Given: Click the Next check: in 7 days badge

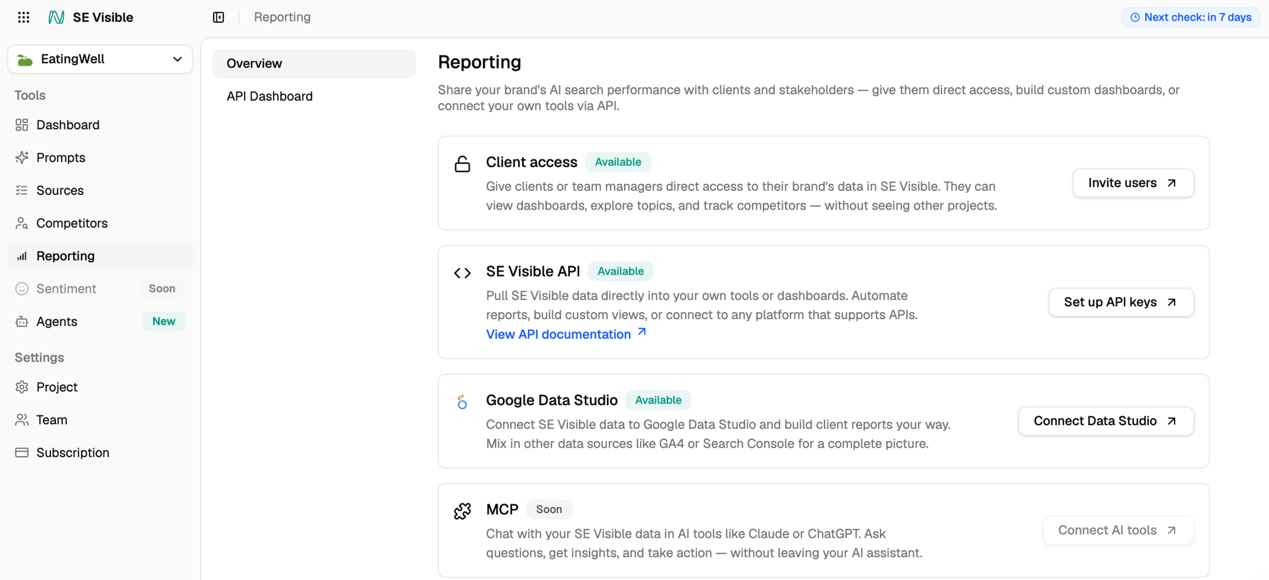Looking at the screenshot, I should tap(1190, 17).
